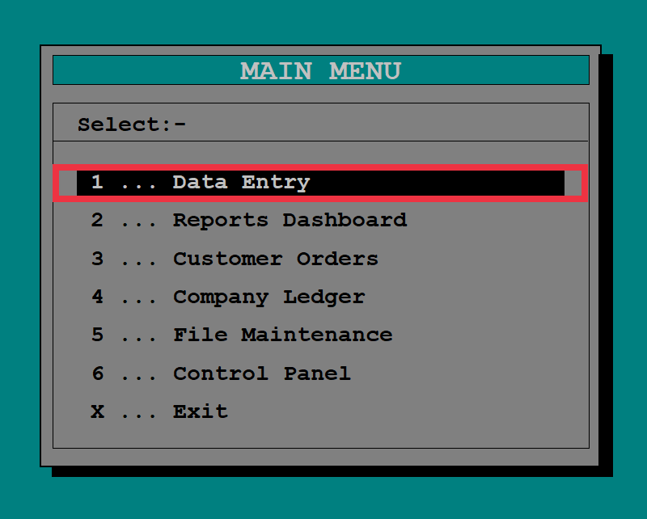Click the MAIN MENU title bar

[321, 70]
